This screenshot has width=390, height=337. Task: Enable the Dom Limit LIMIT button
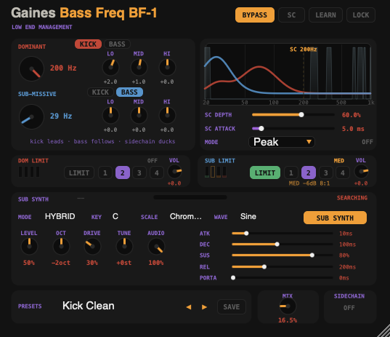coord(79,173)
